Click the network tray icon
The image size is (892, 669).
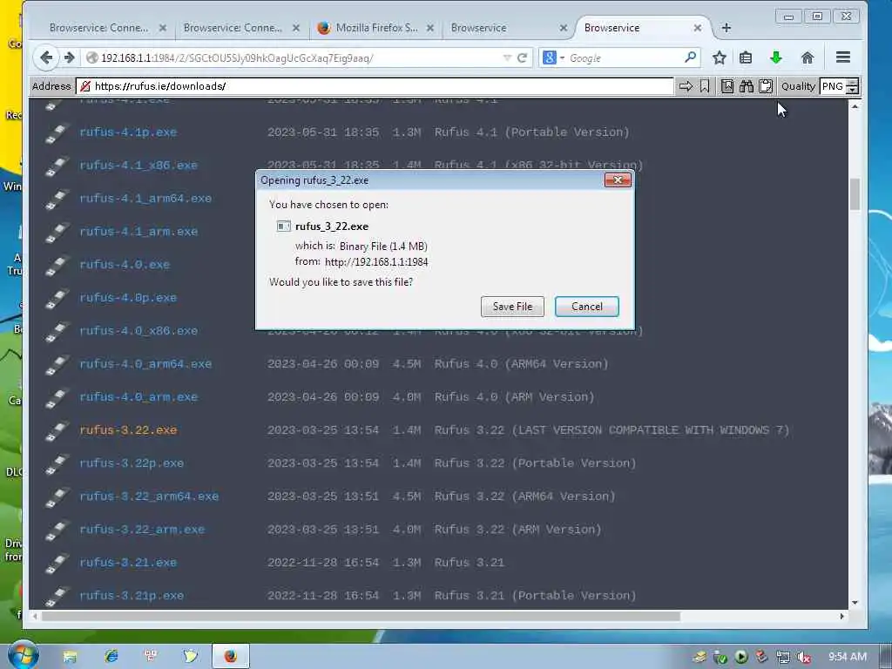(x=783, y=657)
